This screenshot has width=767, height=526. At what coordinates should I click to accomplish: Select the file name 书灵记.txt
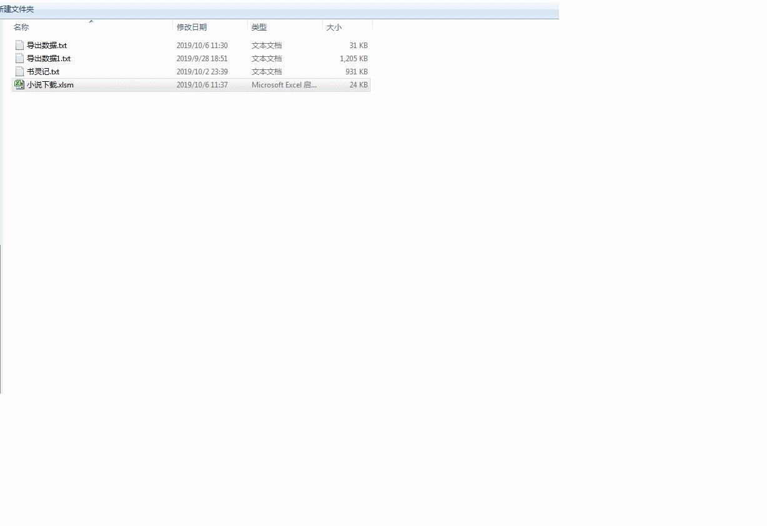click(43, 72)
